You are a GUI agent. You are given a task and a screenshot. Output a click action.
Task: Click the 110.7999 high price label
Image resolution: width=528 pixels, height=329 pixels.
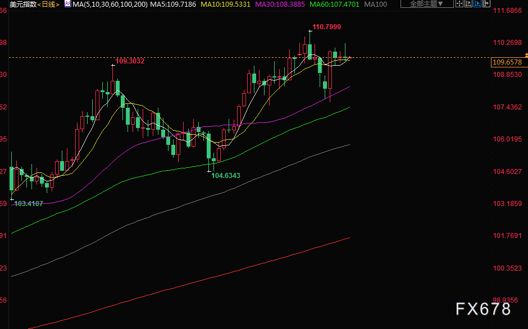327,27
